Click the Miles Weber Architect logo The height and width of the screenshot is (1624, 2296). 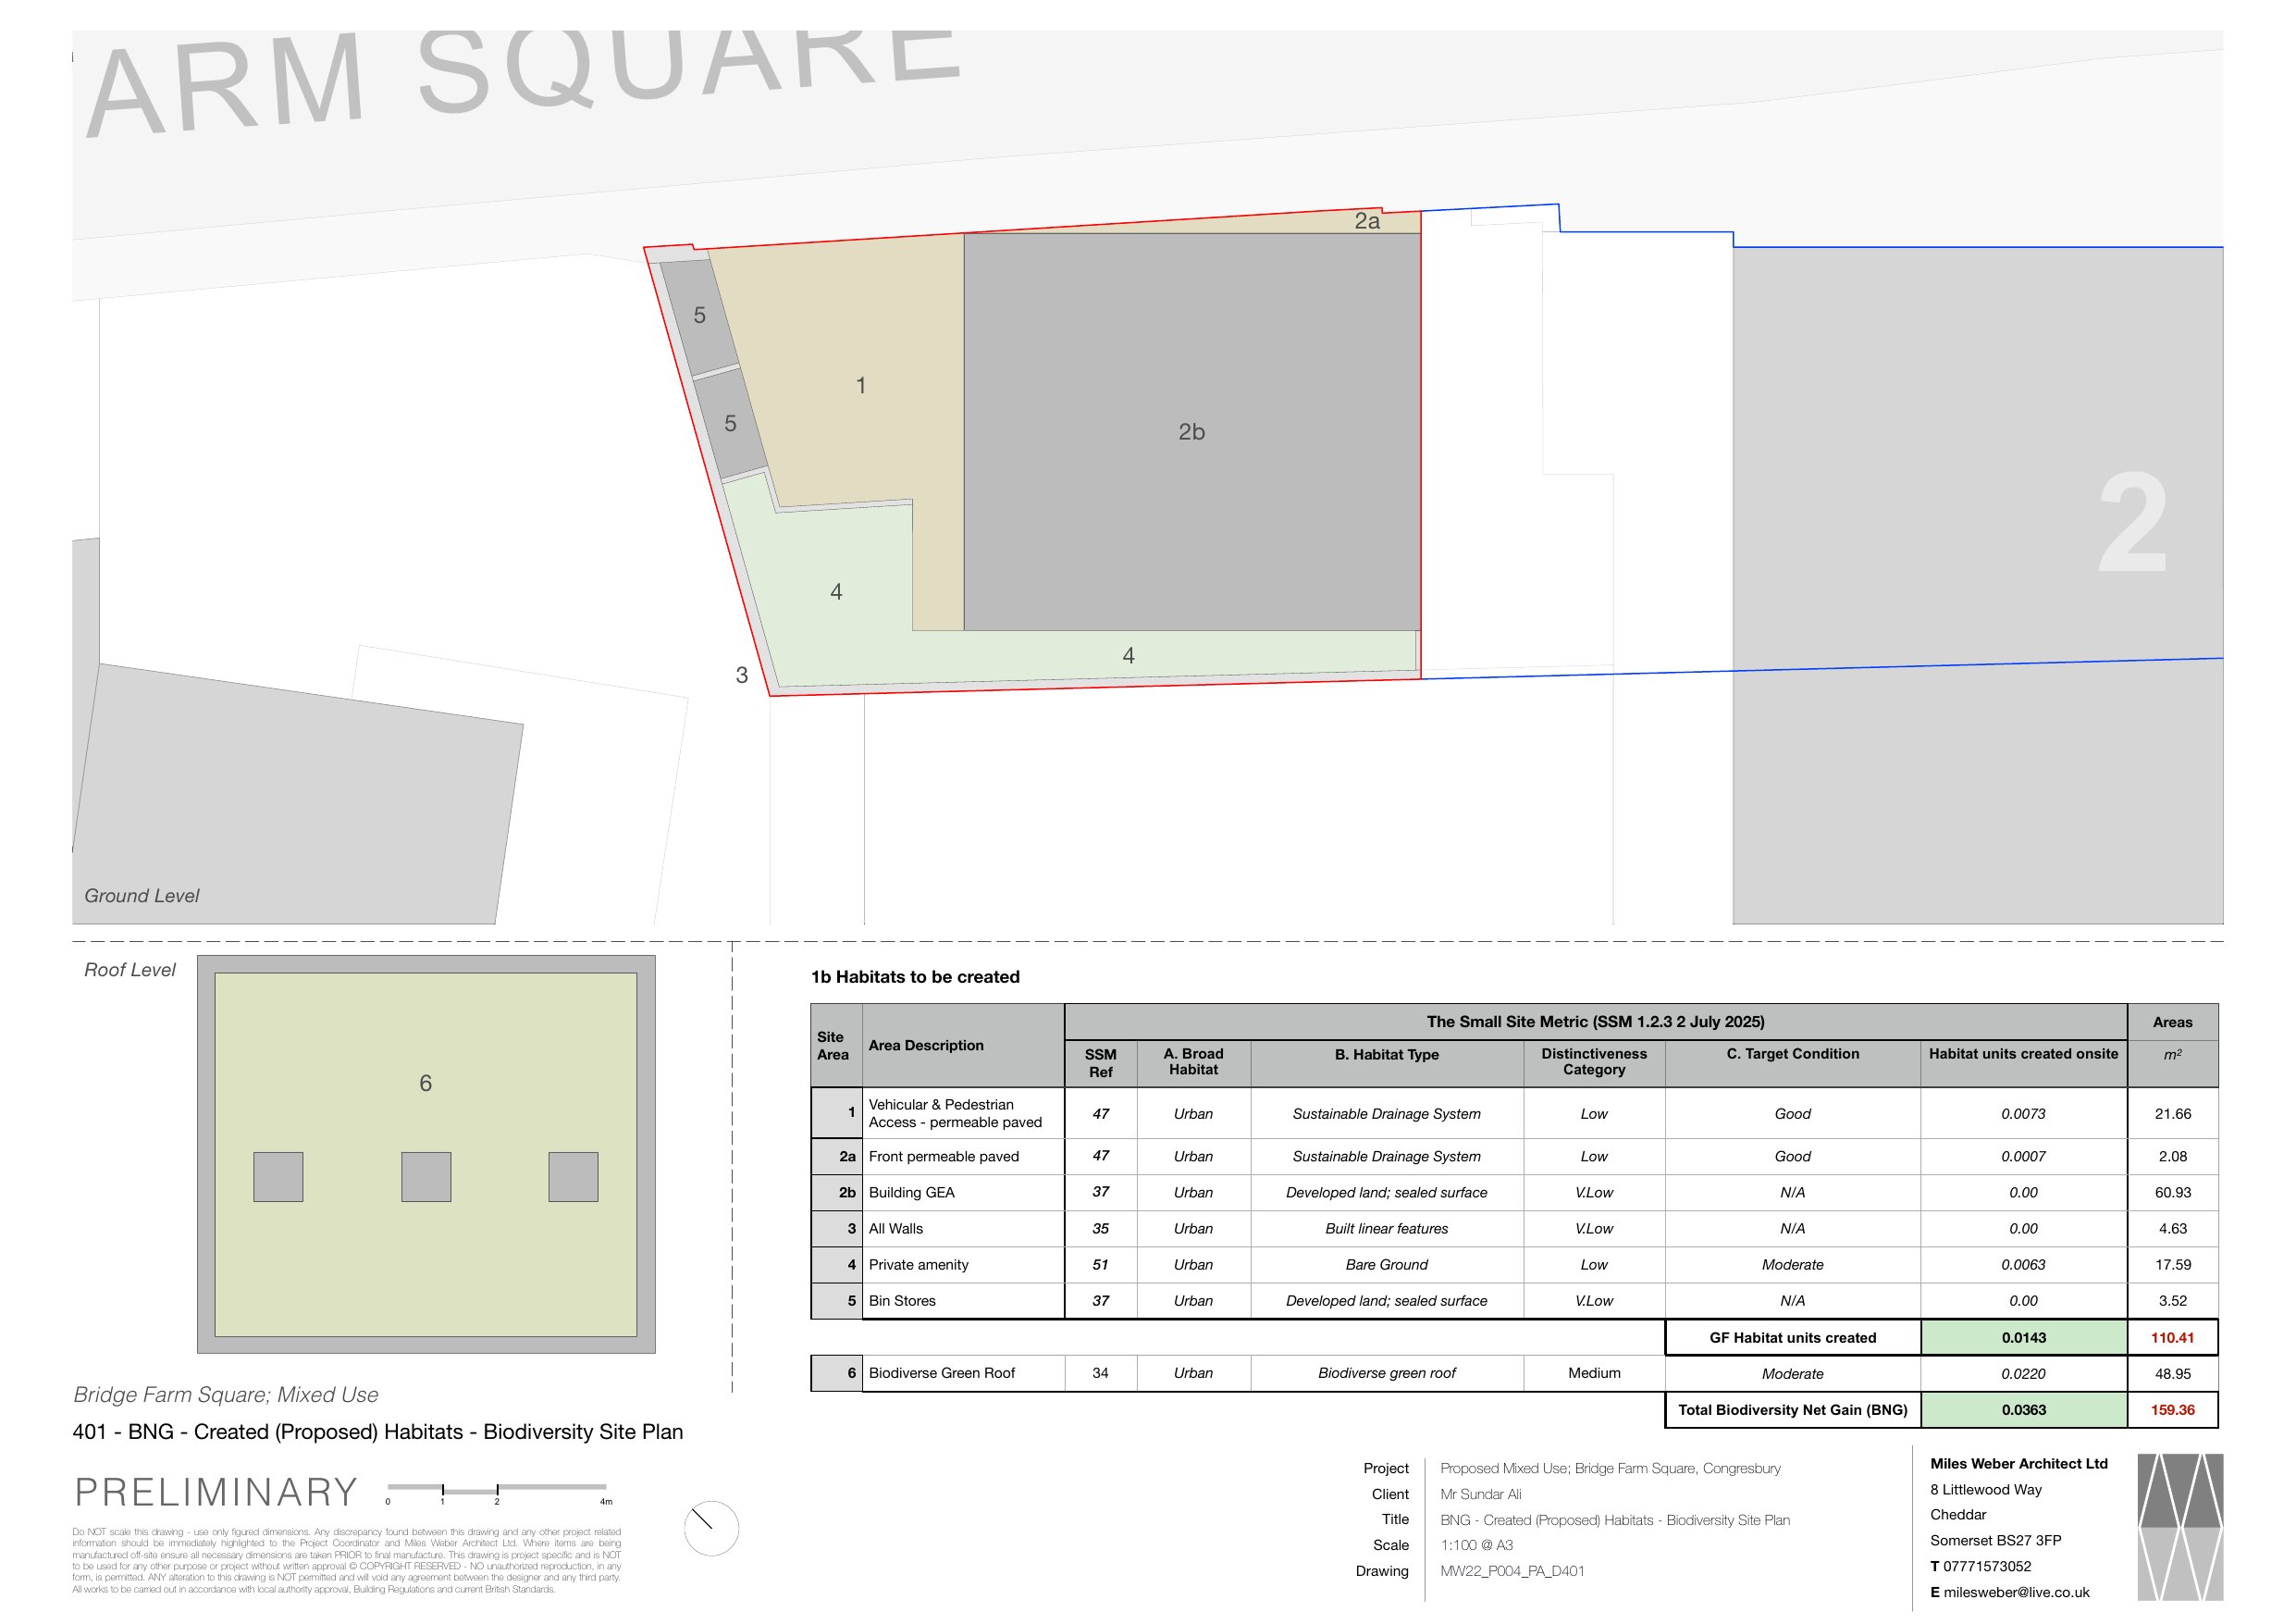(2179, 1527)
